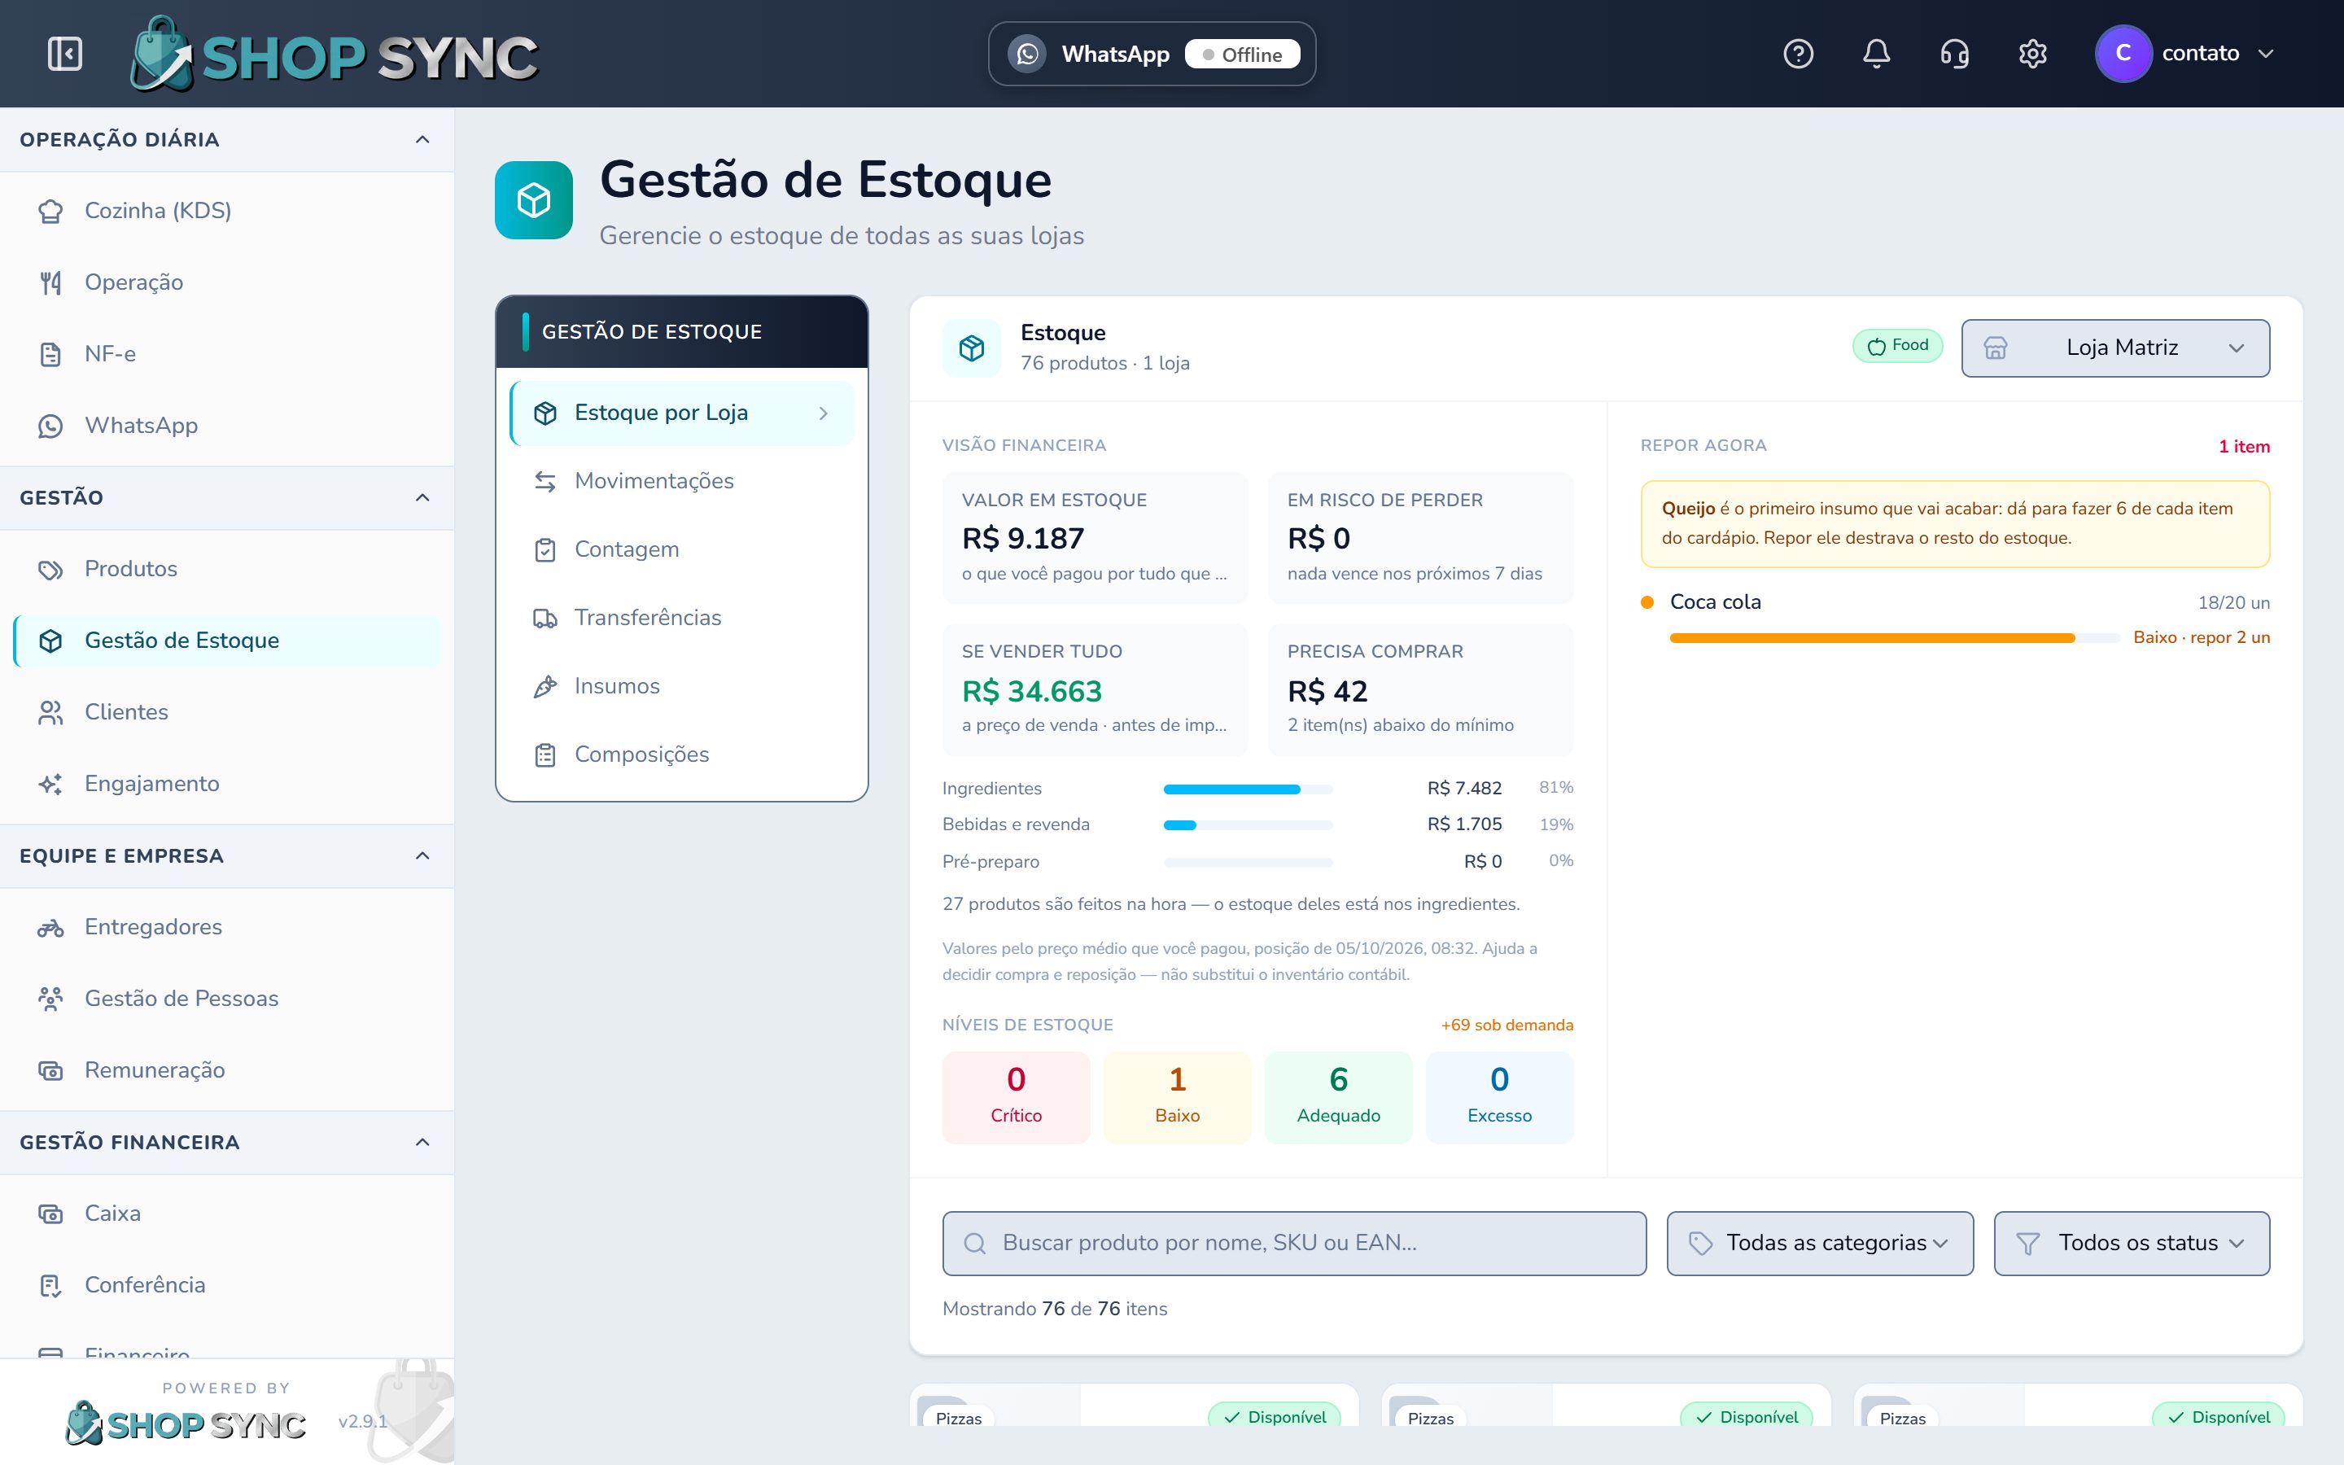Screen dimensions: 2344x1465
Task: Click the Ingredientes blue progress bar
Action: (1231, 789)
